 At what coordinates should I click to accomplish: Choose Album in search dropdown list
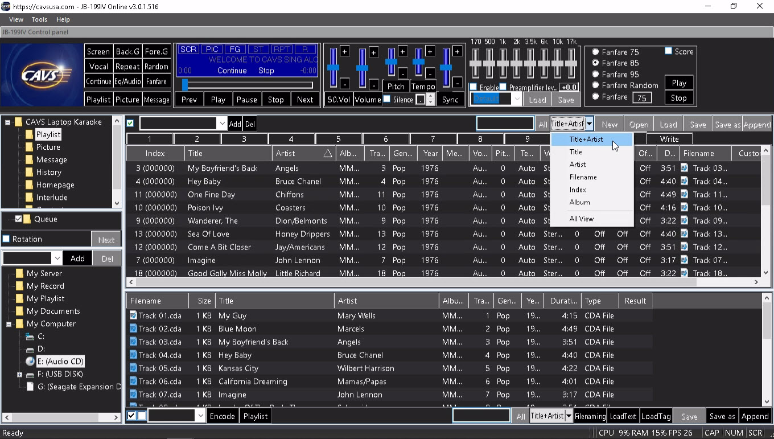point(579,202)
